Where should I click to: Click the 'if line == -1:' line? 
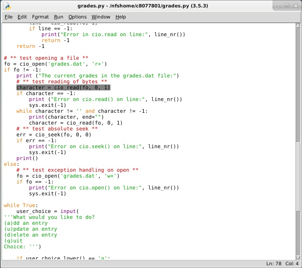point(51,29)
